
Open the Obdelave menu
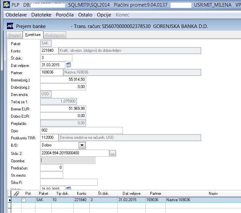(x=16, y=15)
